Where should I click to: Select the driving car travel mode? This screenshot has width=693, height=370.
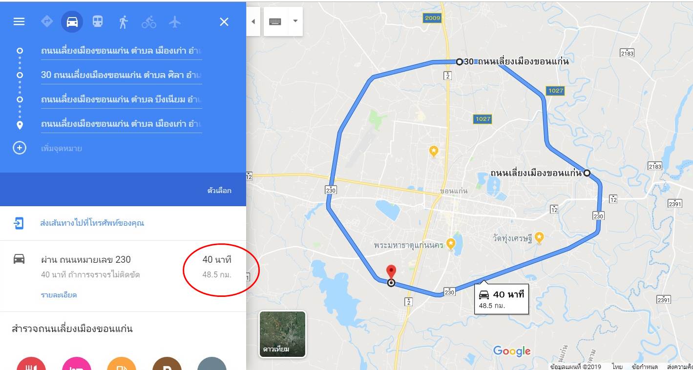coord(72,22)
